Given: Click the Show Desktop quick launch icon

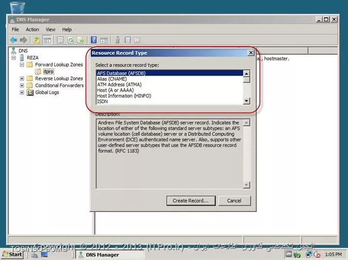Looking at the screenshot, I should pyautogui.click(x=44, y=255).
